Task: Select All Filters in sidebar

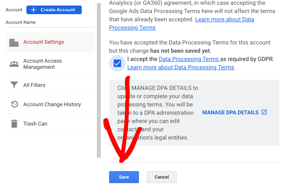Action: pyautogui.click(x=34, y=85)
